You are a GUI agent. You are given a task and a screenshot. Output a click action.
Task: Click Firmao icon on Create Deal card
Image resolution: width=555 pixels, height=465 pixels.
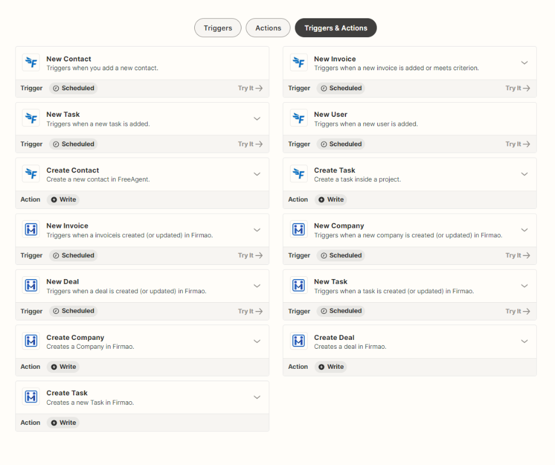(x=299, y=341)
